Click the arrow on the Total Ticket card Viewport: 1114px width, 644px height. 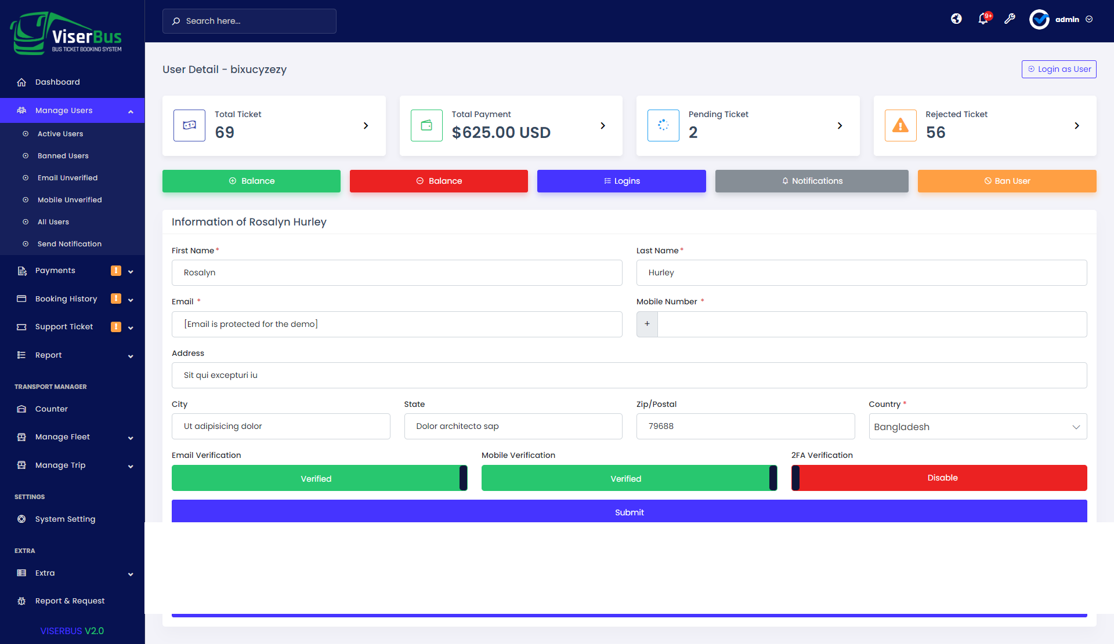366,125
